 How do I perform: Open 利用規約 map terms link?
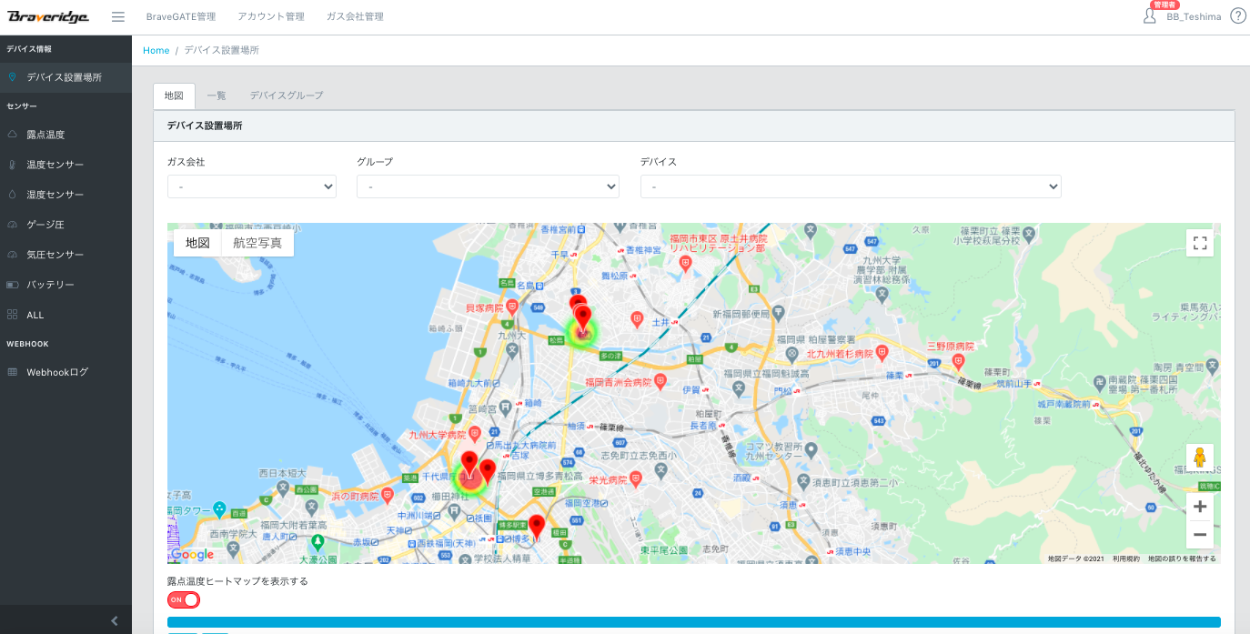1126,559
